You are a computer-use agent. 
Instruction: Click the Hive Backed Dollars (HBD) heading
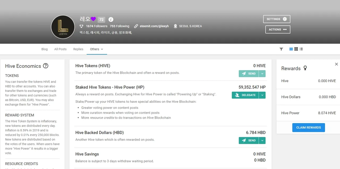(x=100, y=132)
